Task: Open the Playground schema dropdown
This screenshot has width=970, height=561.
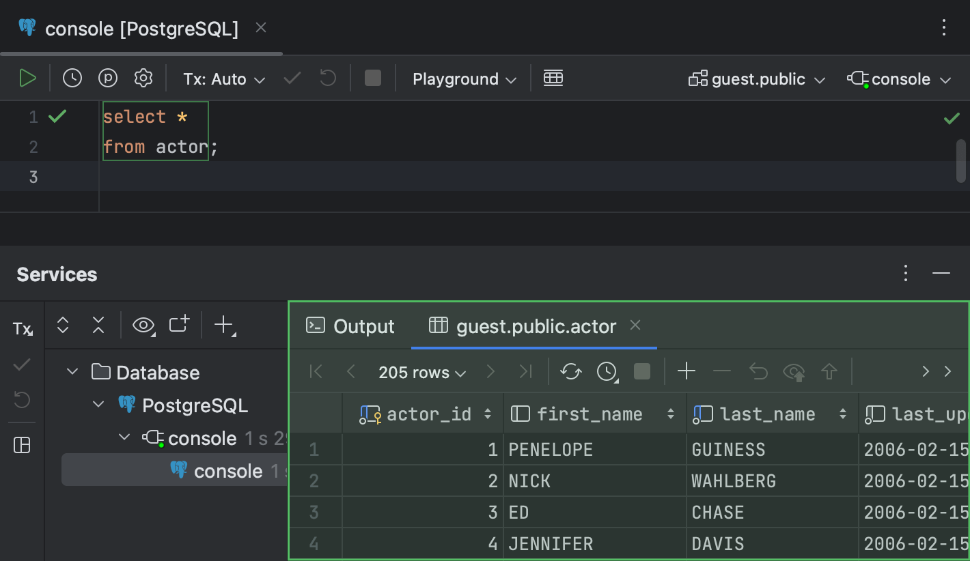Action: [x=463, y=78]
